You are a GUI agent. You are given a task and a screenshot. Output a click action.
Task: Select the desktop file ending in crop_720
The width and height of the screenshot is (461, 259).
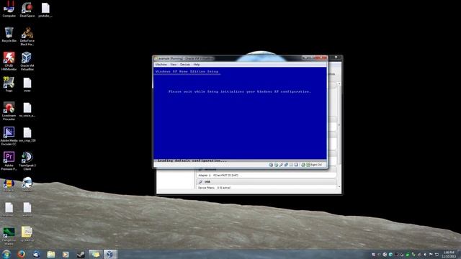(27, 135)
